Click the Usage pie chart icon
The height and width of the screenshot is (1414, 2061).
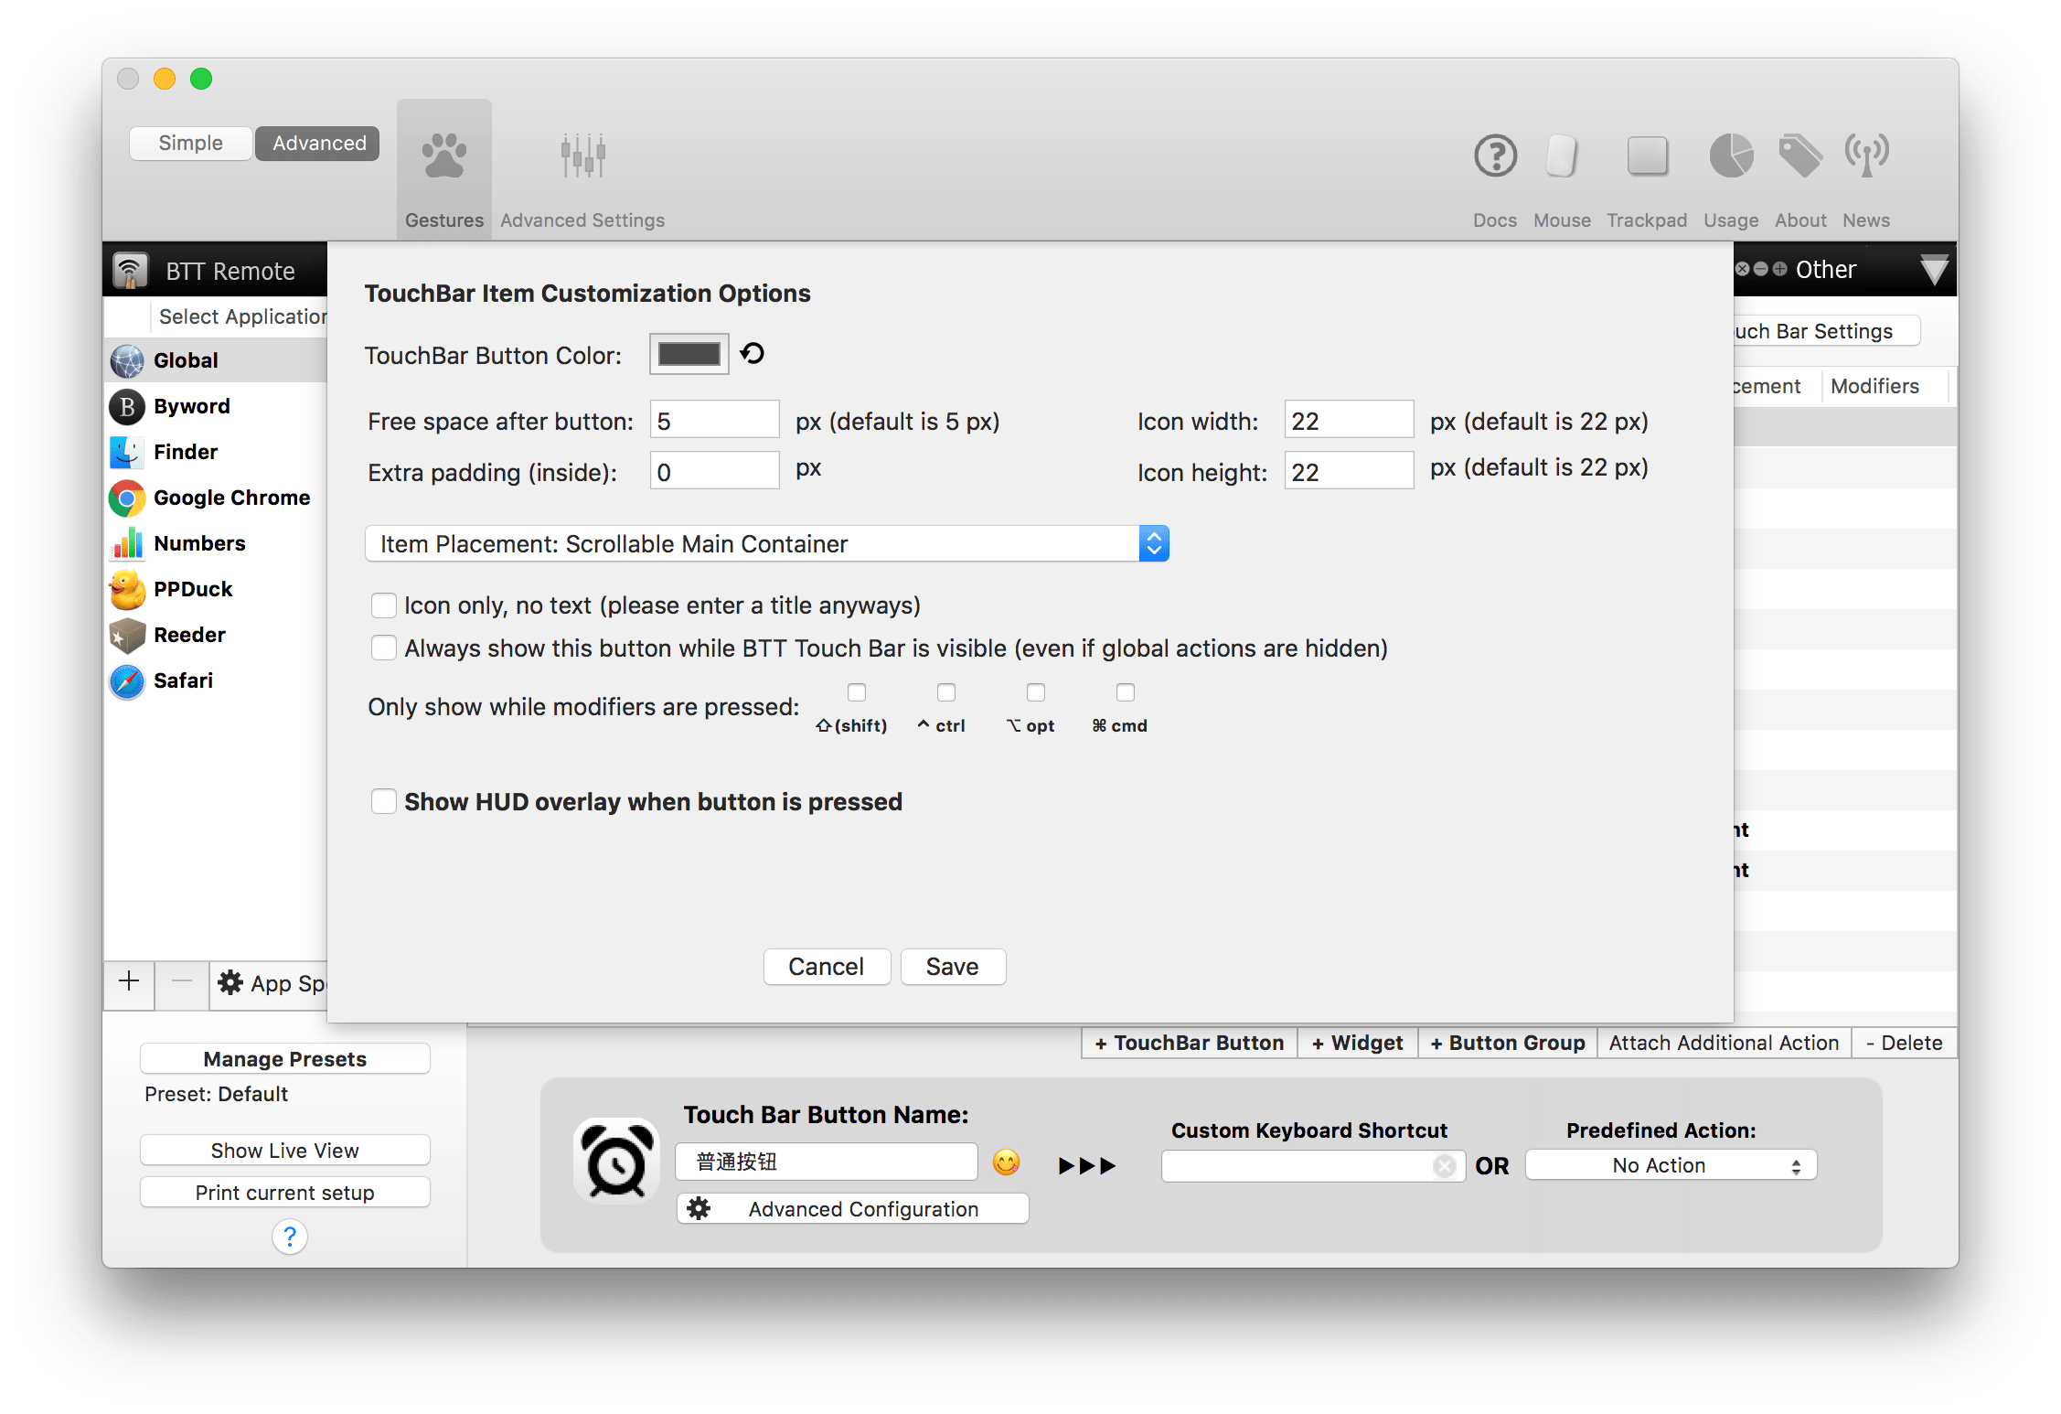[x=1730, y=155]
